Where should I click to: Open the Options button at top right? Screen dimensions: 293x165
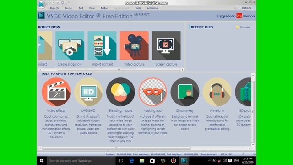[x=246, y=8]
